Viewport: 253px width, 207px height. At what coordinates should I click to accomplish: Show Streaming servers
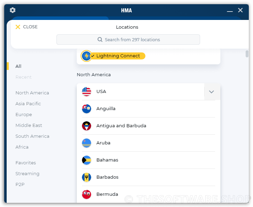[27, 173]
